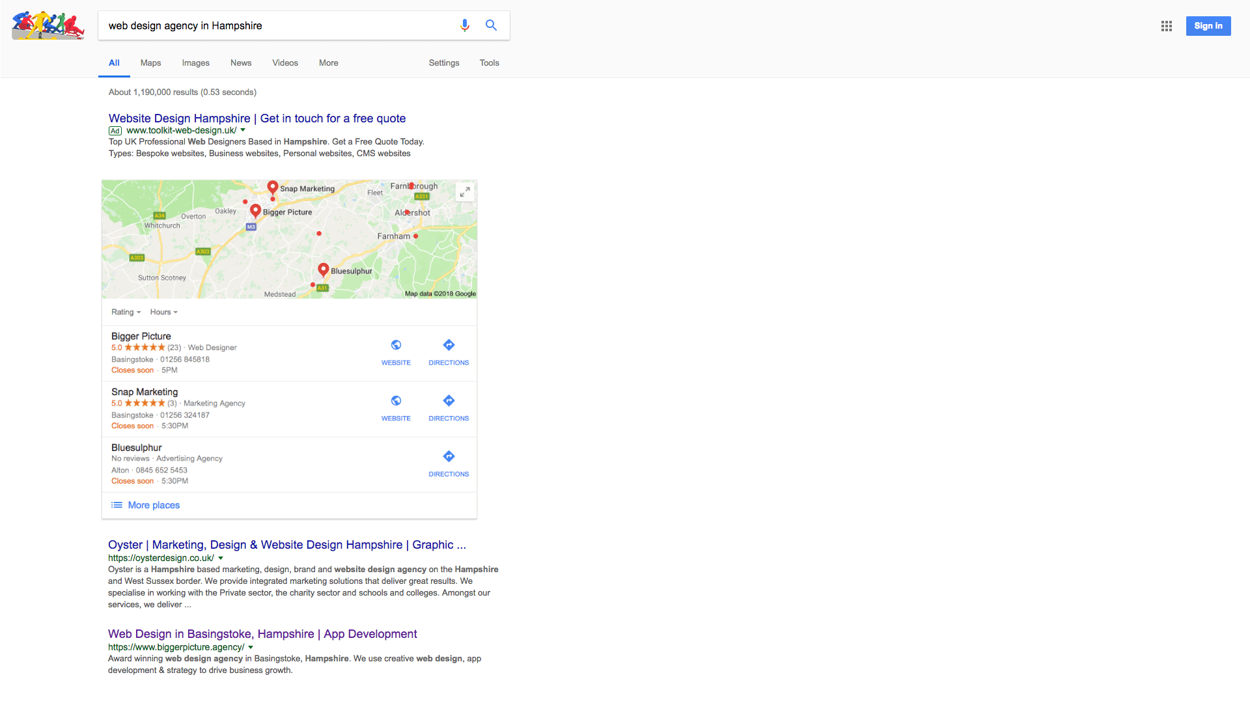Open search Settings menu
Screen dimensions: 1250x703
[x=444, y=63]
